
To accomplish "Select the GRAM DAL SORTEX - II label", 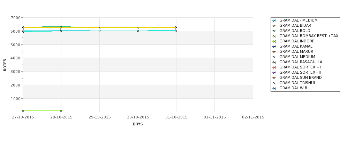I will (300, 72).
